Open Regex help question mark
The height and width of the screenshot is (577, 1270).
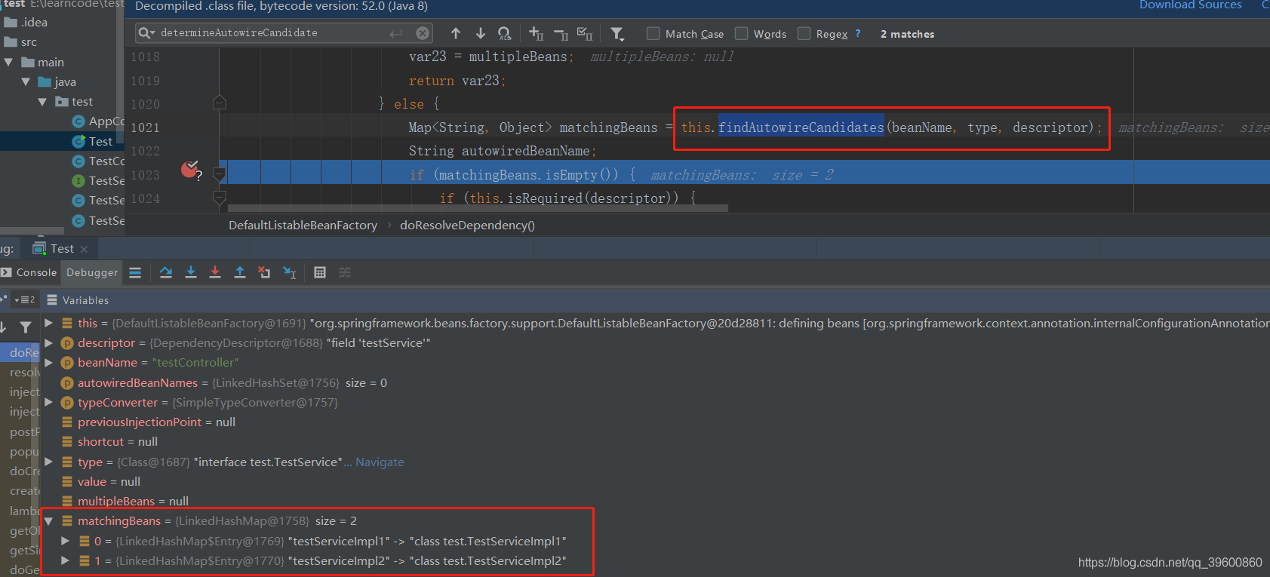click(857, 33)
